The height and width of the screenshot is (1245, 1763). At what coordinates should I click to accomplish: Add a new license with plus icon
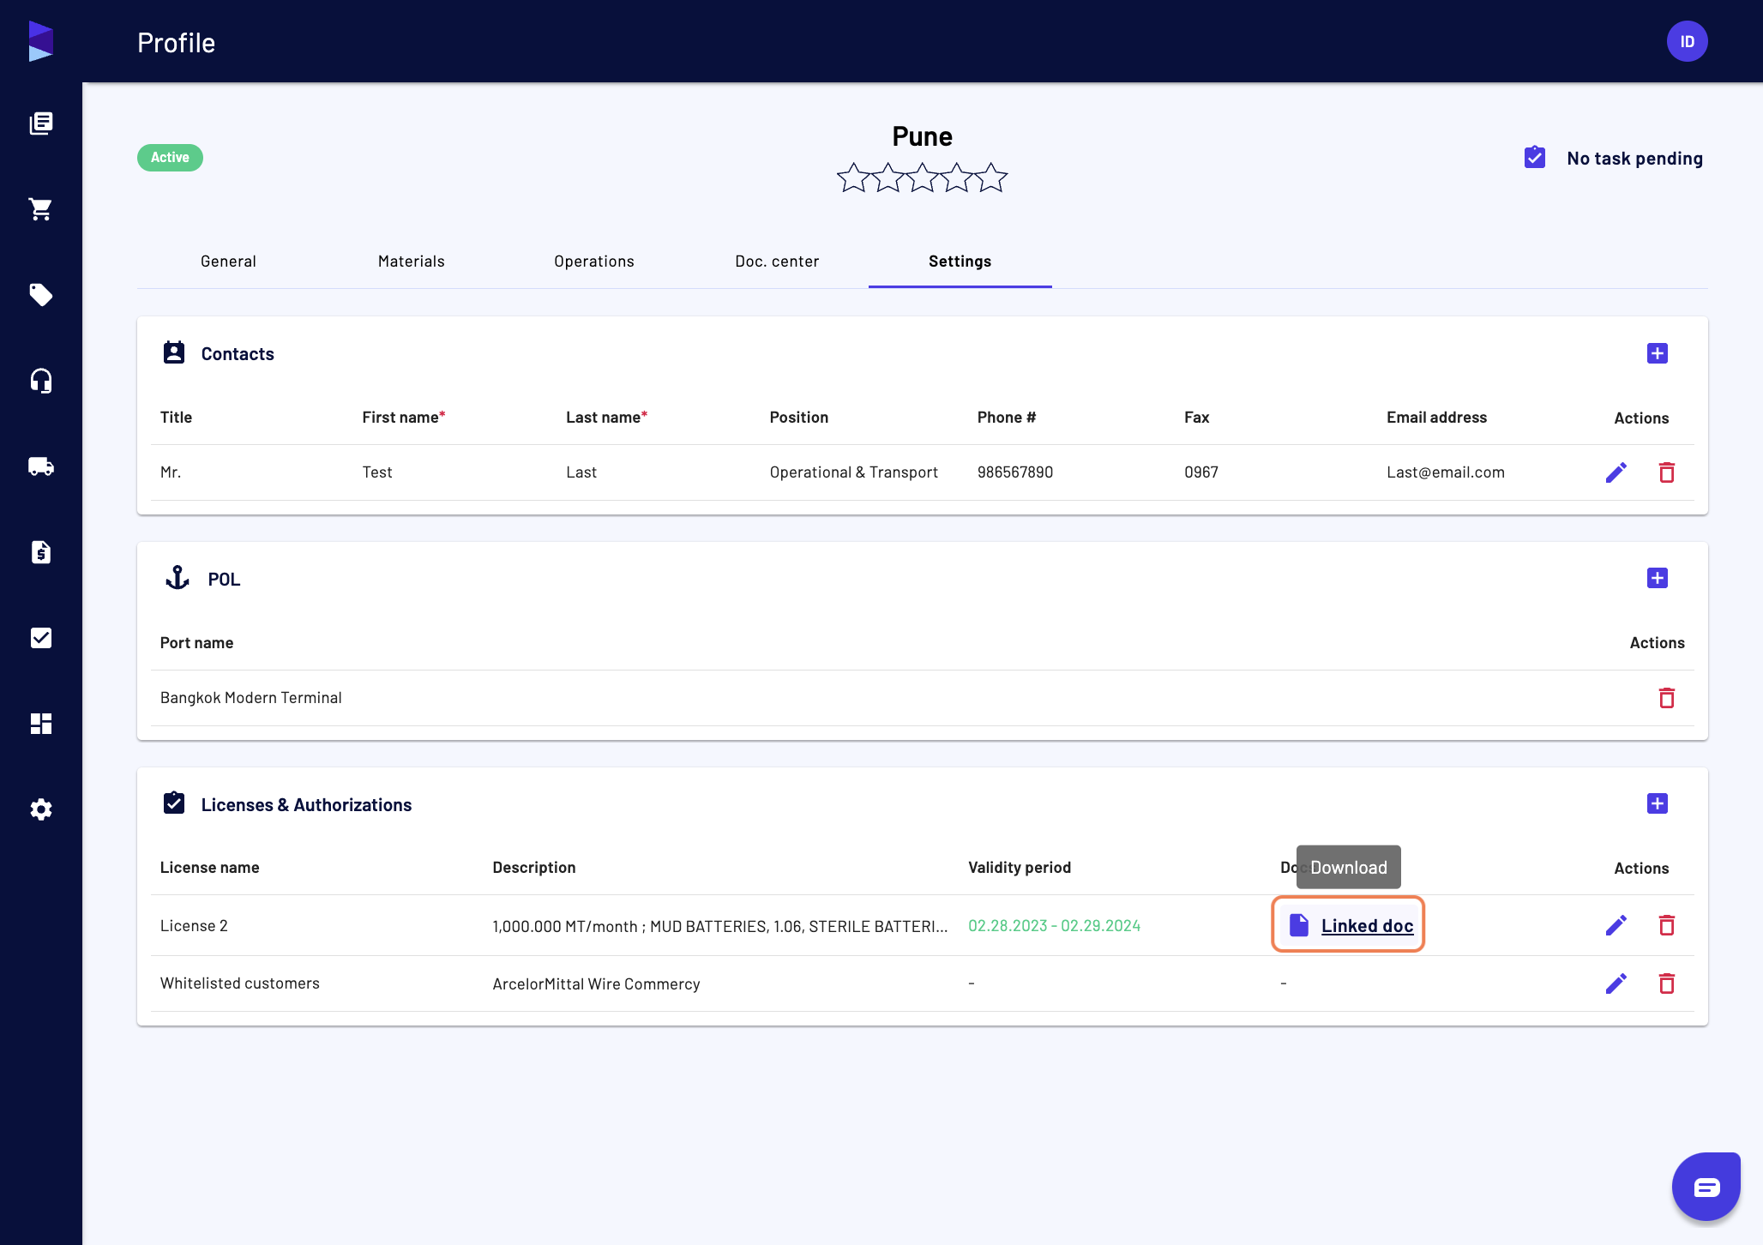[x=1657, y=803]
